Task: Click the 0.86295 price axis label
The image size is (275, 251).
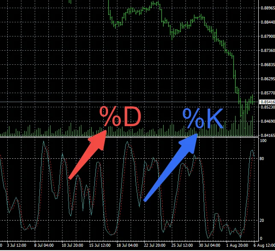Action: (268, 79)
